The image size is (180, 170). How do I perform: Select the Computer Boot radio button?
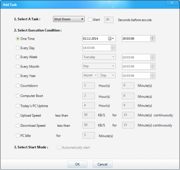tap(18, 96)
